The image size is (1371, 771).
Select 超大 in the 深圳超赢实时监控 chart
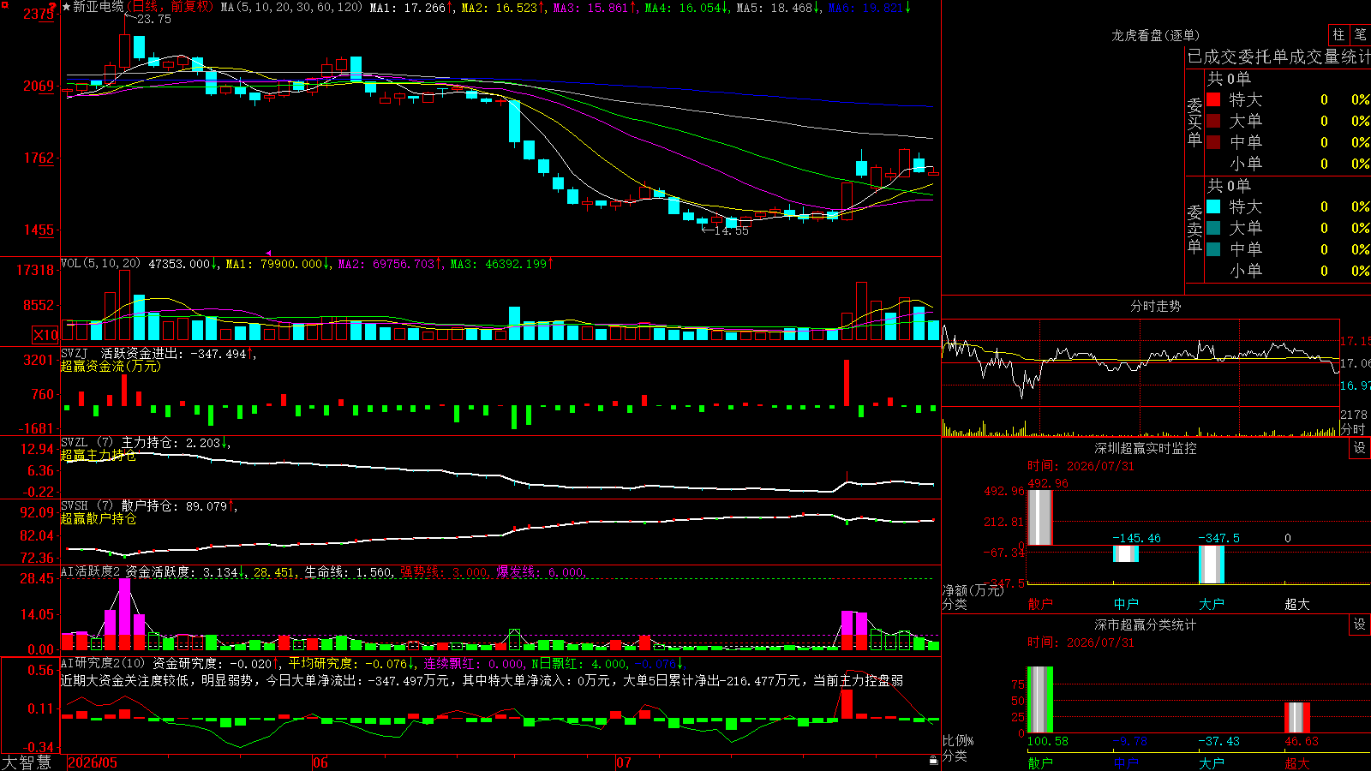click(1297, 604)
